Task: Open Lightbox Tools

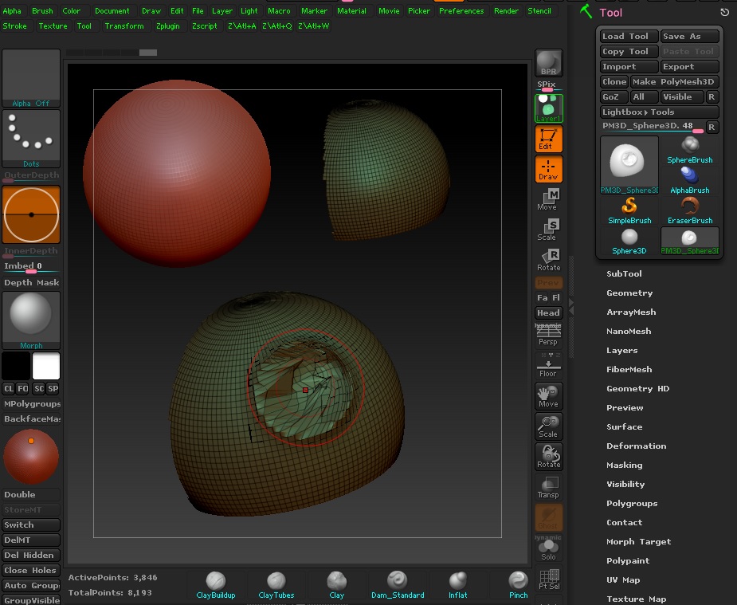Action: [659, 112]
